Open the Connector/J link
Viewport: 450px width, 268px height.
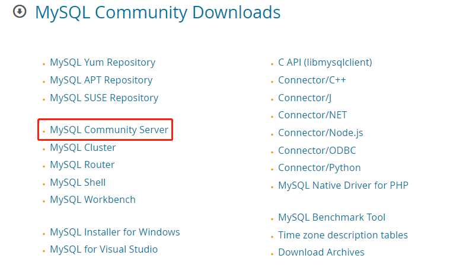pos(305,98)
